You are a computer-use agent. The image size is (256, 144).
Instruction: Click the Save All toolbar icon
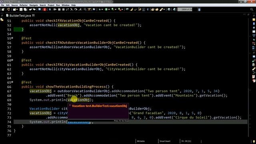click(25, 10)
